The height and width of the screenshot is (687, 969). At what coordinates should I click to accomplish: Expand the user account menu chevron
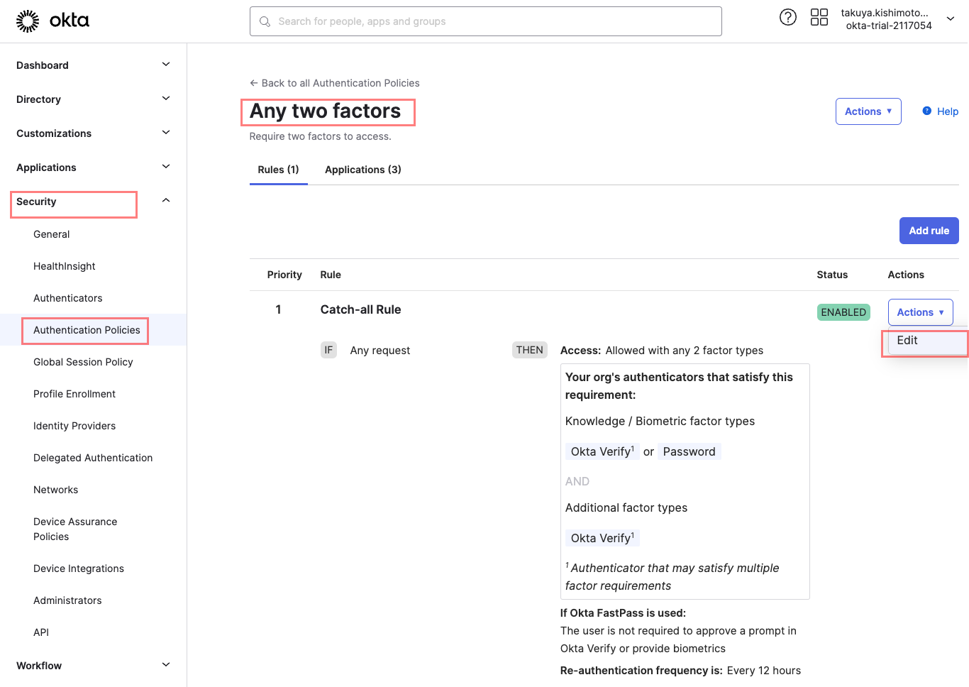click(x=951, y=18)
